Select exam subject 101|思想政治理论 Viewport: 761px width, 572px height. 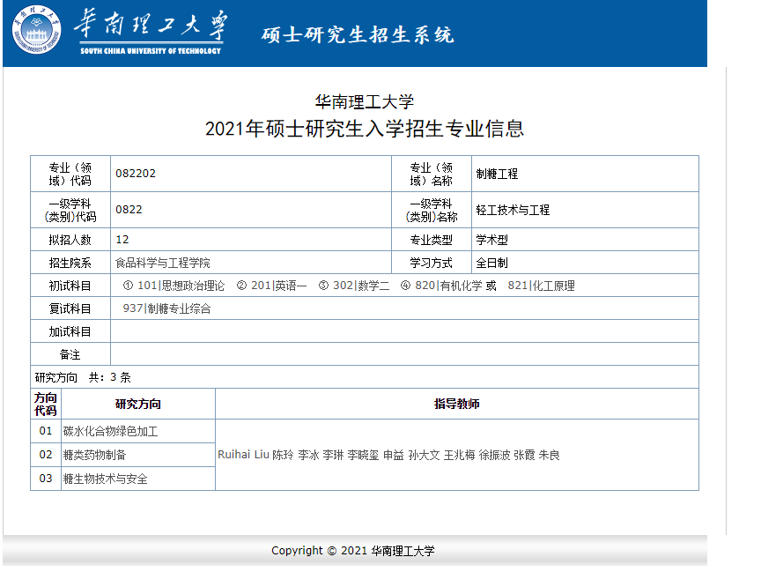[181, 286]
